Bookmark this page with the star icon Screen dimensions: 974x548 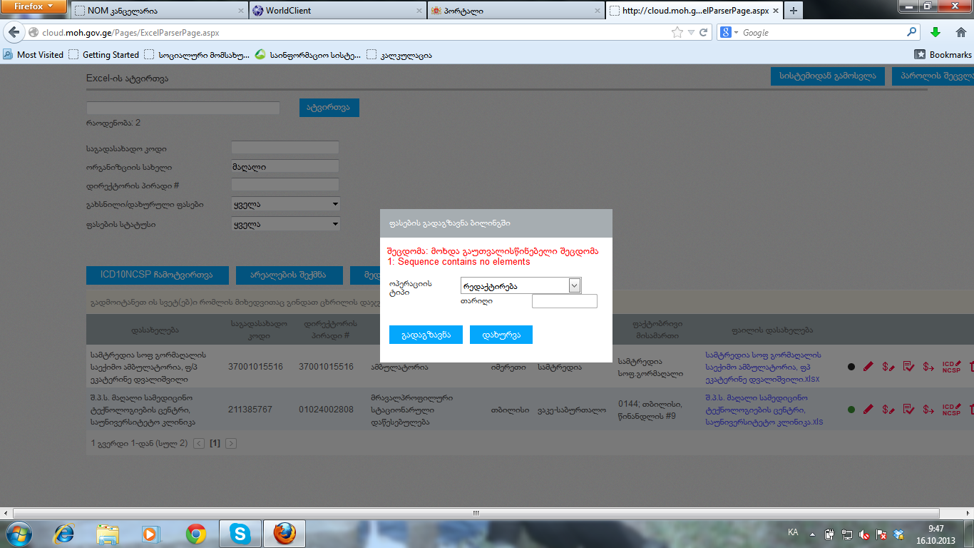coord(677,33)
